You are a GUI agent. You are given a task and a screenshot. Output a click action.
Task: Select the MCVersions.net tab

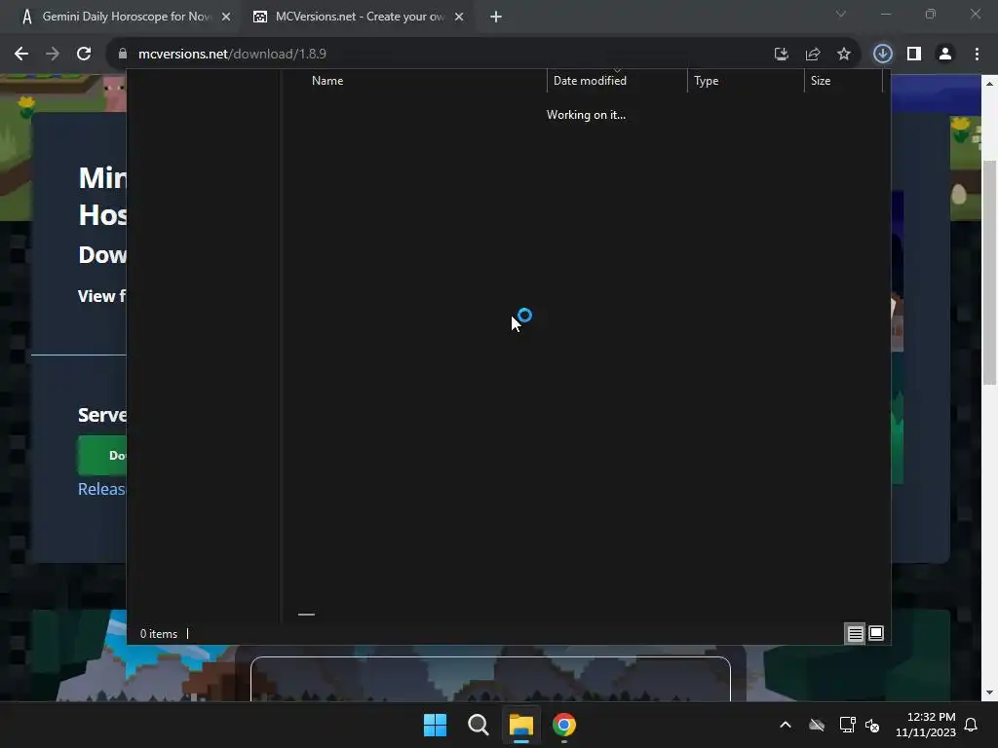[x=358, y=18]
